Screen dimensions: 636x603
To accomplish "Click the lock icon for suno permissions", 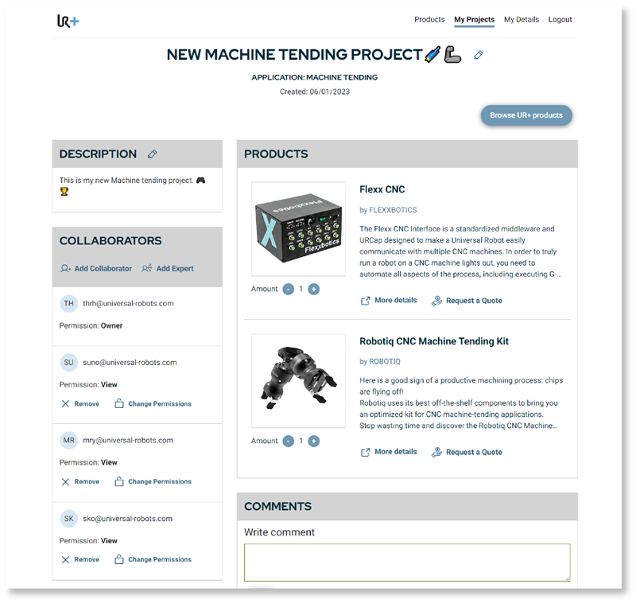I will (118, 403).
